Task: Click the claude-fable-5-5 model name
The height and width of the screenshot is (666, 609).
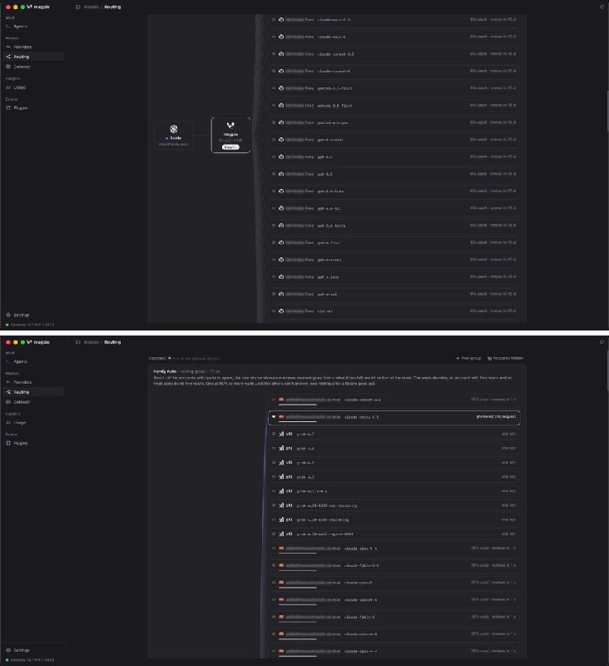Action: (x=362, y=565)
